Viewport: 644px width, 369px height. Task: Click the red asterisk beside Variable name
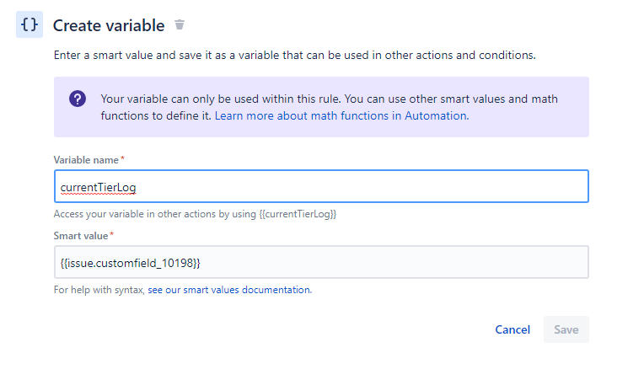123,159
